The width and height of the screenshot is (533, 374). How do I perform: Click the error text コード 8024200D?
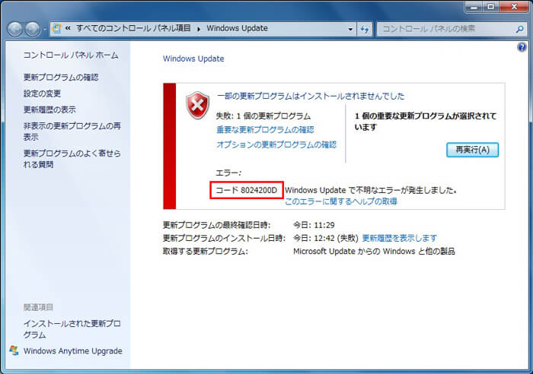[x=247, y=190]
